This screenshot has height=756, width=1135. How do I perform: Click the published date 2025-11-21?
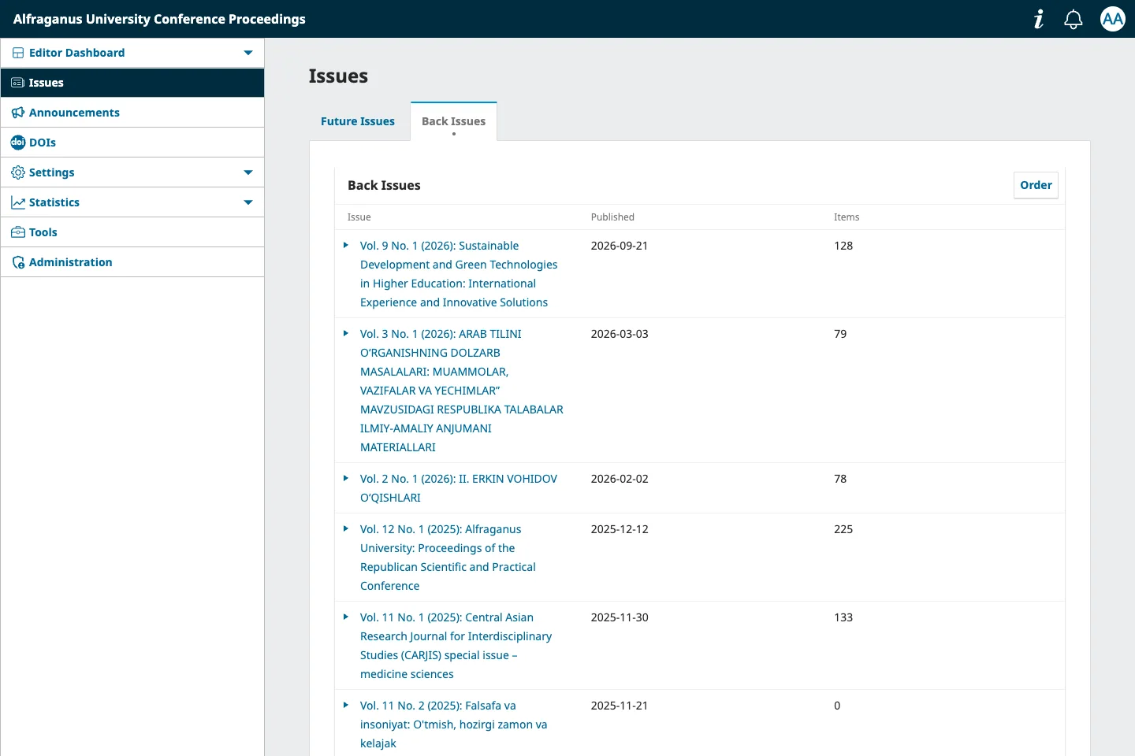coord(620,706)
